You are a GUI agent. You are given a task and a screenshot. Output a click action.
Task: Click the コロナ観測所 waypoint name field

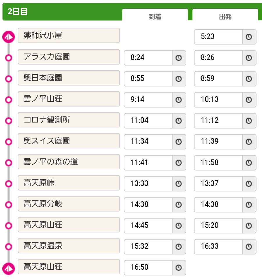coord(69,120)
